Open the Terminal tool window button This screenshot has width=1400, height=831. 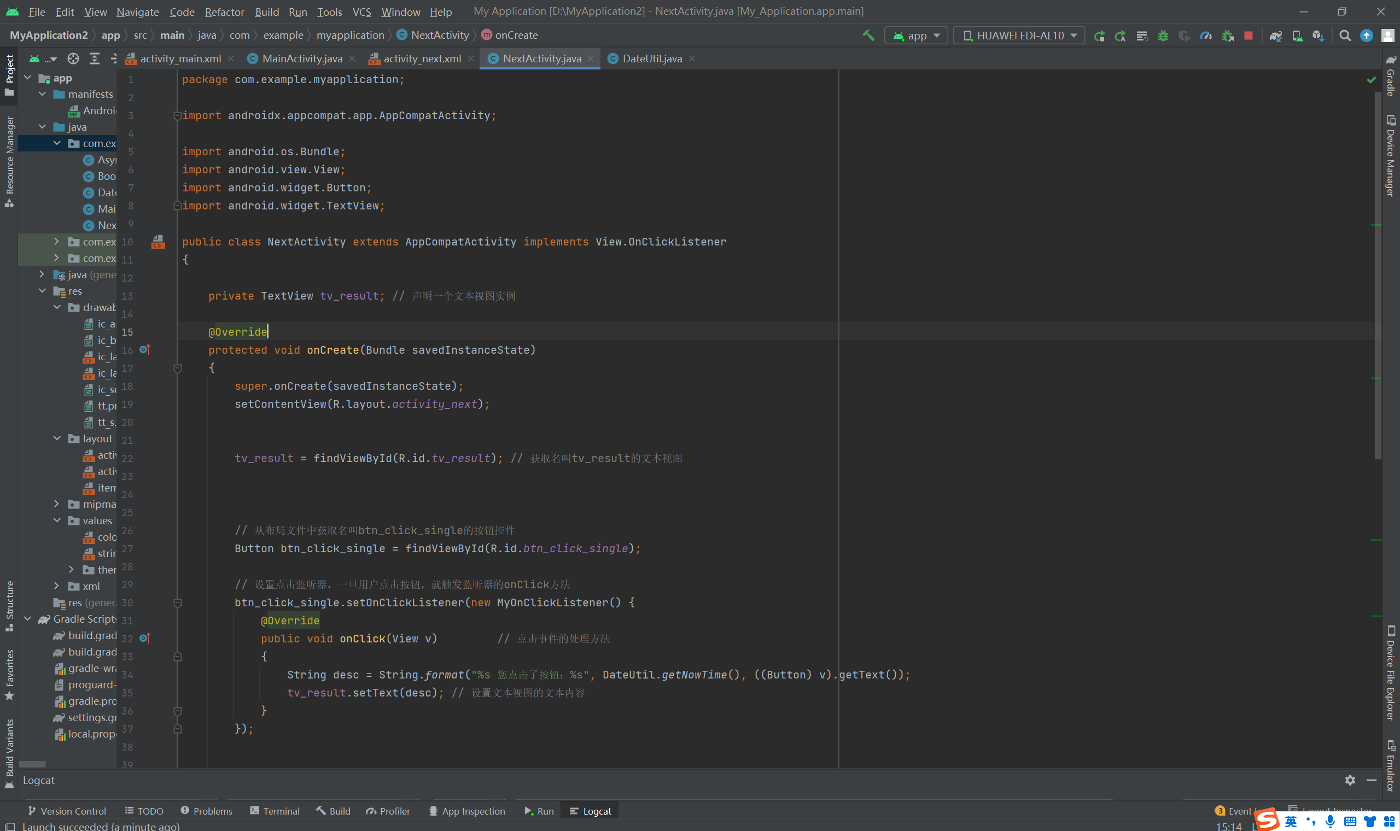coord(275,811)
